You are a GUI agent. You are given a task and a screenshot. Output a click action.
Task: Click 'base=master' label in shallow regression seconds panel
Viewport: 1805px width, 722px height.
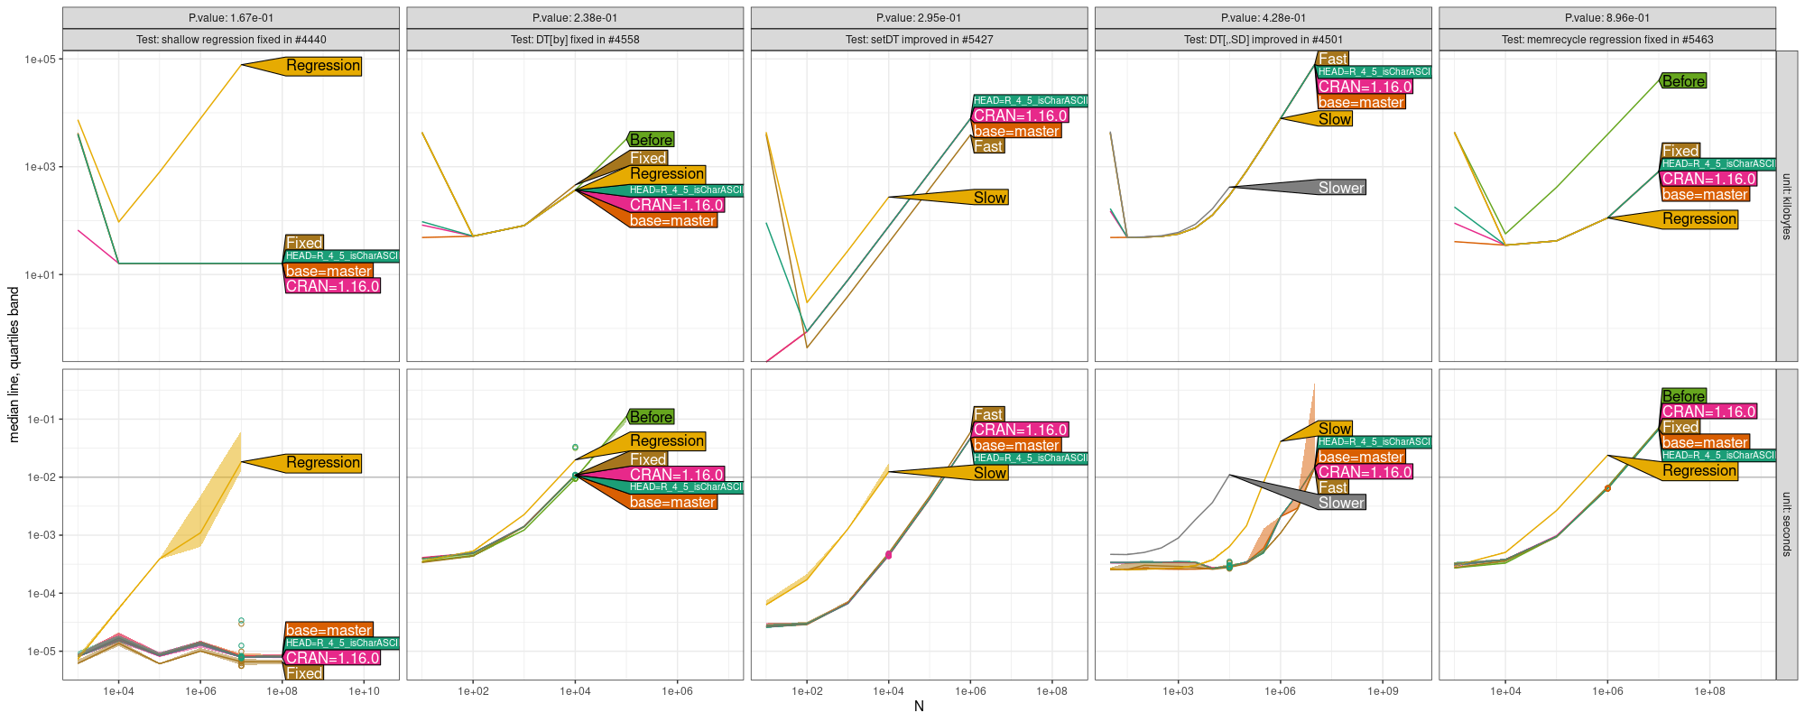click(x=329, y=631)
